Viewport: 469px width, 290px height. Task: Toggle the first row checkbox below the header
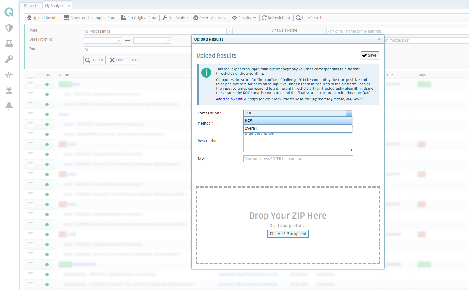pos(30,84)
